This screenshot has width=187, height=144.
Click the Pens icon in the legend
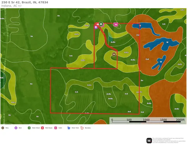[x=3, y=128]
